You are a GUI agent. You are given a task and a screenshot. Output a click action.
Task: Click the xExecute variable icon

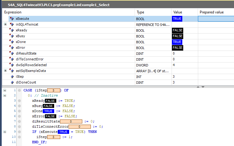click(x=12, y=19)
